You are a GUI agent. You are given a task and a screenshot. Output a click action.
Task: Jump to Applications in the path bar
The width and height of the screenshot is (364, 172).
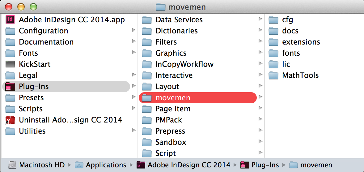click(x=100, y=165)
